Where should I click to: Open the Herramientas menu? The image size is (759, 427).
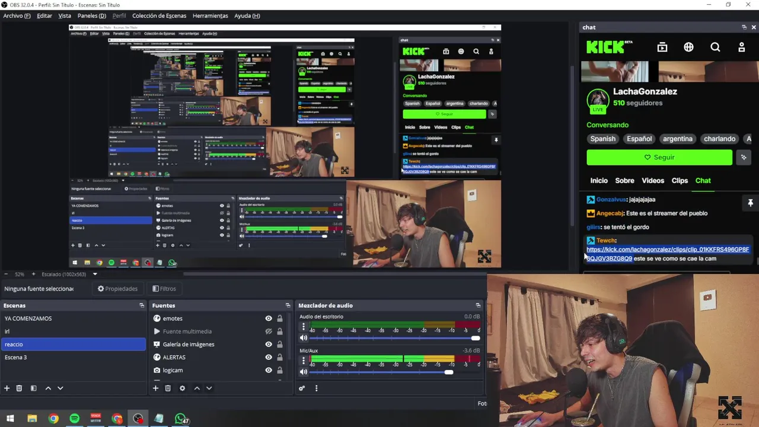pyautogui.click(x=210, y=15)
